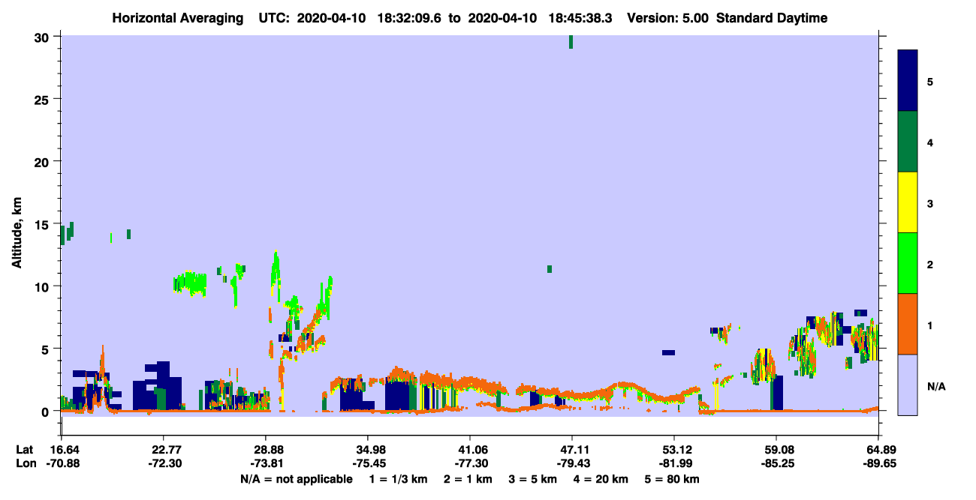976x500 pixels.
Task: Click the dark green level 4 color swatch
Action: click(908, 142)
